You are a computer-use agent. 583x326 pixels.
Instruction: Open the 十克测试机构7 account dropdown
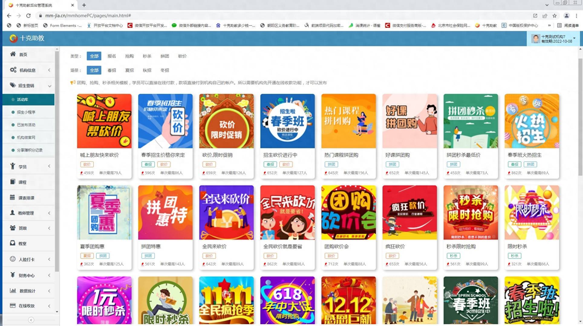574,38
